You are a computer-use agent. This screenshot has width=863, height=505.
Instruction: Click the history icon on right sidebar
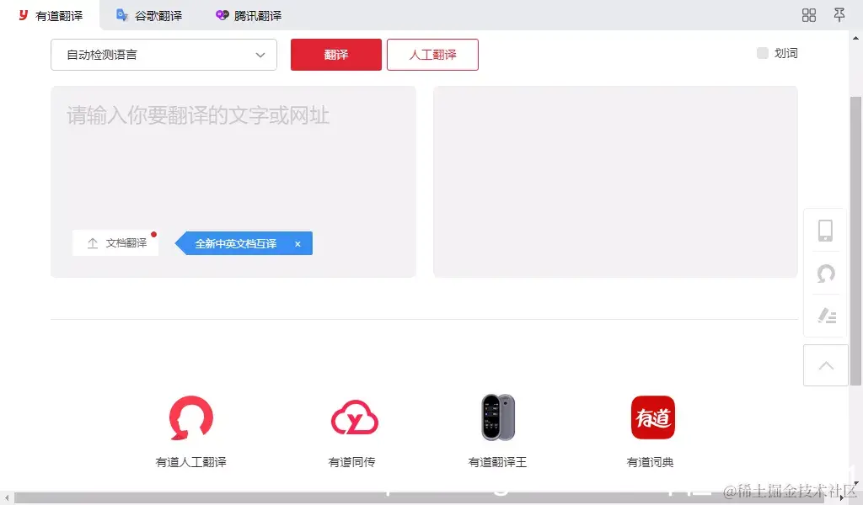click(825, 274)
